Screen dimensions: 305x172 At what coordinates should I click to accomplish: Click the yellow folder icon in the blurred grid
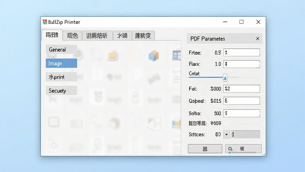pos(113,56)
